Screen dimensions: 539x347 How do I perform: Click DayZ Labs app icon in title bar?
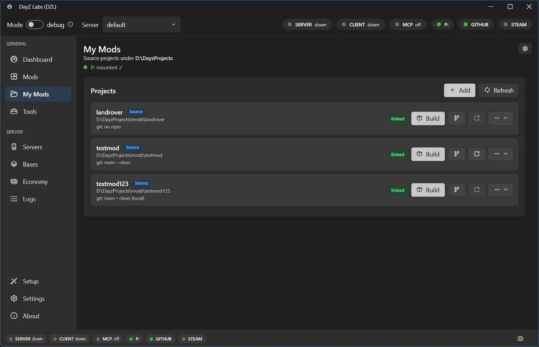click(x=10, y=7)
